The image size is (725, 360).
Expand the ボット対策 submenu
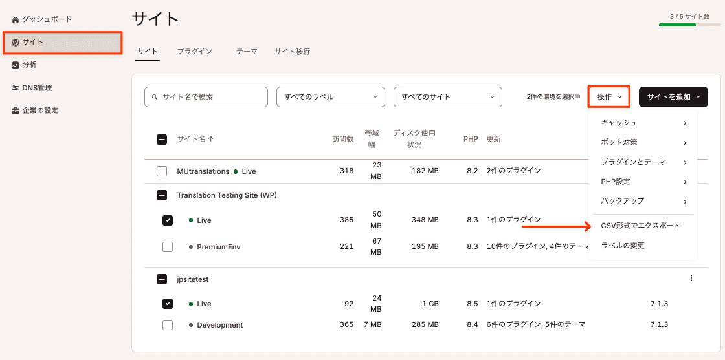643,143
